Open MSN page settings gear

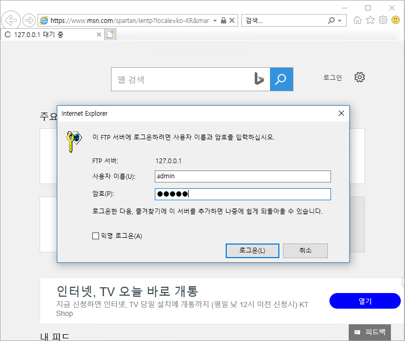(x=359, y=77)
